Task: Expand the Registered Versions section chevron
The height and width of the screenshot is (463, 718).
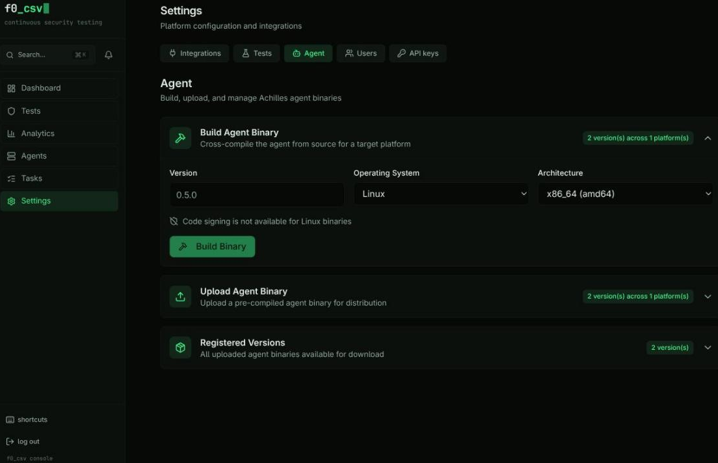Action: [708, 348]
